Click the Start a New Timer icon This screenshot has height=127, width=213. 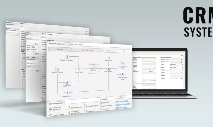tap(69, 107)
